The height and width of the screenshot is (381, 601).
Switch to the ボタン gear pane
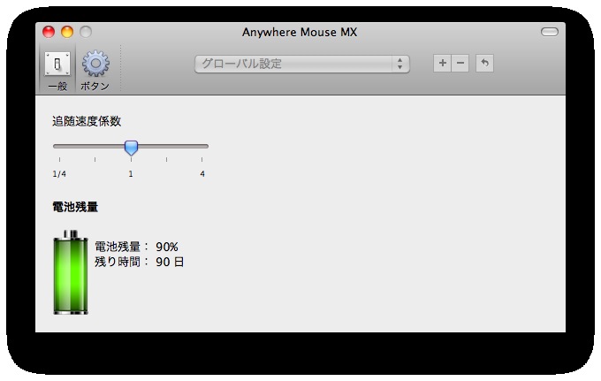coord(95,69)
